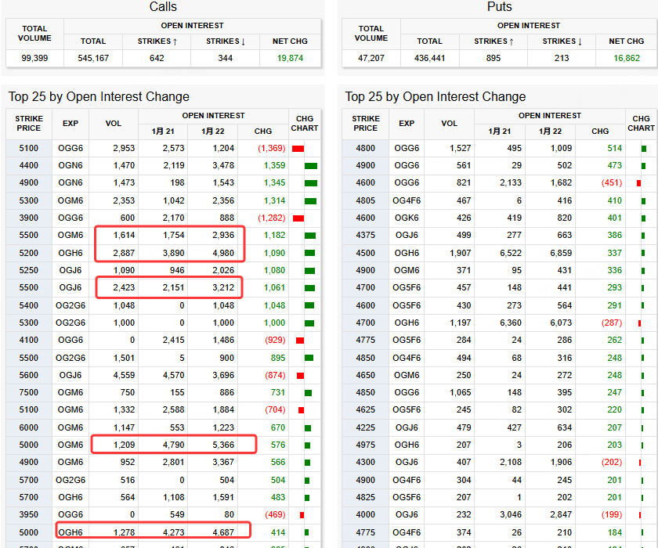Screen dimensions: 658x548
Task: Click Puts total open interest 436,441
Action: [430, 58]
